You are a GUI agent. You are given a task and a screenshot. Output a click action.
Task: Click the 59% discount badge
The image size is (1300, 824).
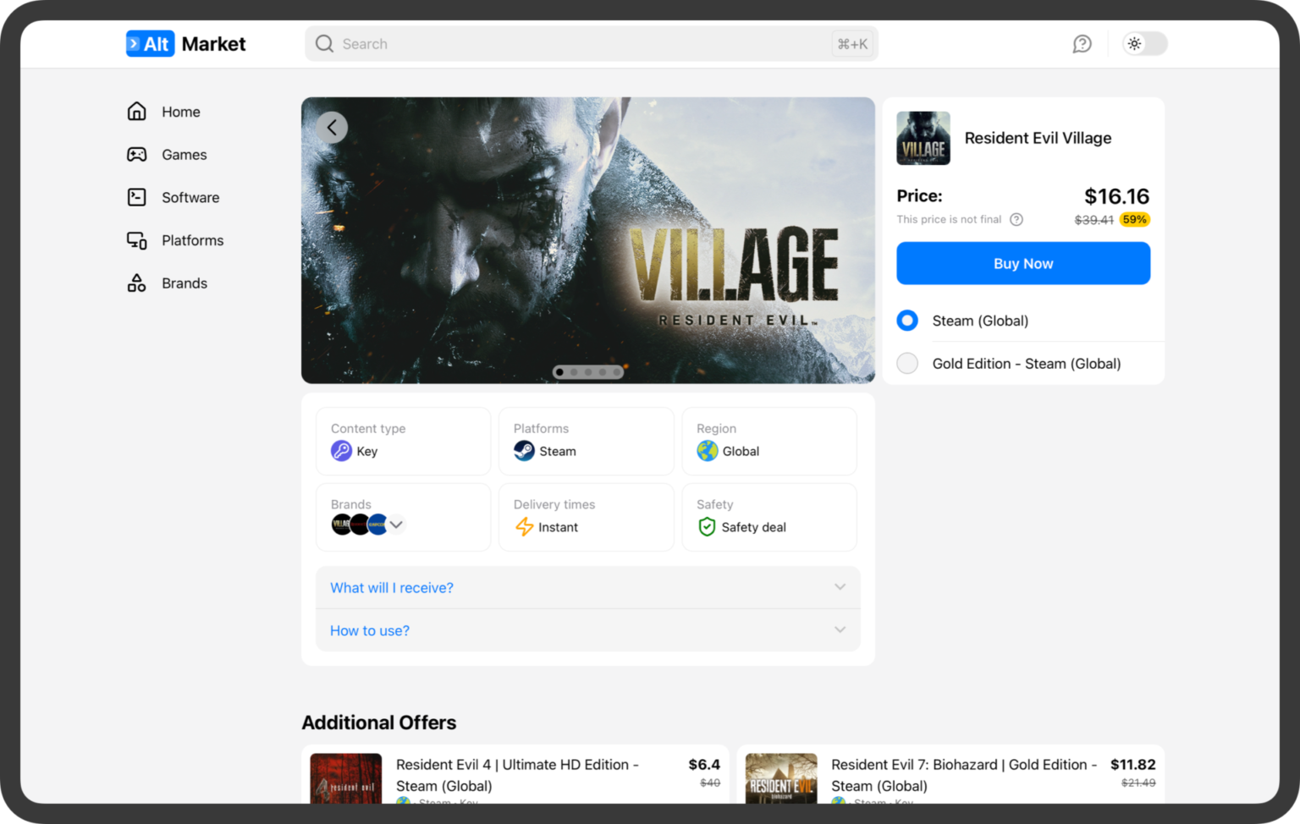(x=1134, y=220)
